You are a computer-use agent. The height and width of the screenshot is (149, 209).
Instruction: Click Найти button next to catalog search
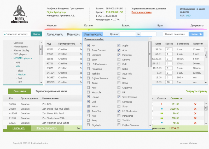coord(36,34)
